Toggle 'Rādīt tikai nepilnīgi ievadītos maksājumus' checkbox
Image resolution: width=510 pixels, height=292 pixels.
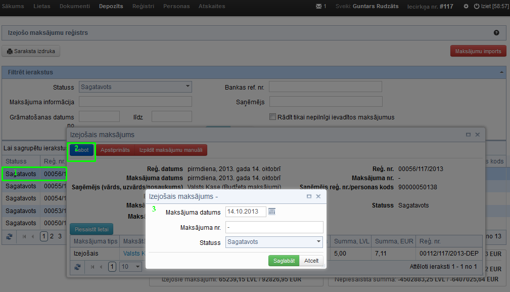(x=273, y=117)
